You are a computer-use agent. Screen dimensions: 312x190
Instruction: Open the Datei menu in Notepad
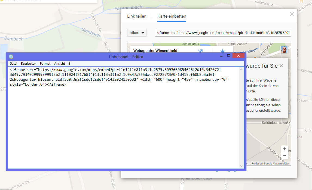point(13,63)
